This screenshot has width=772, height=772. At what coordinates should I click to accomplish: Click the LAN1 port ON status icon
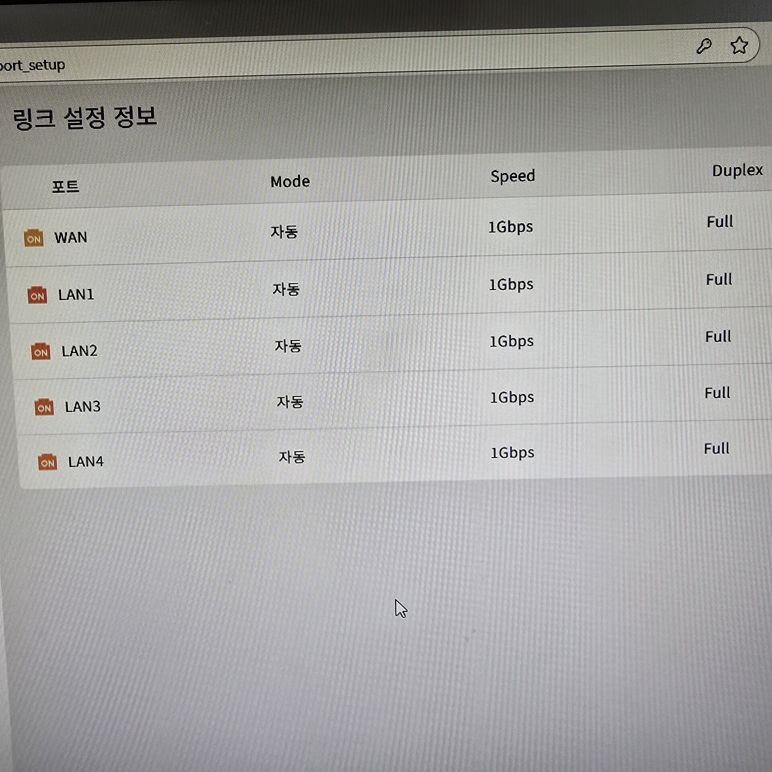[37, 296]
